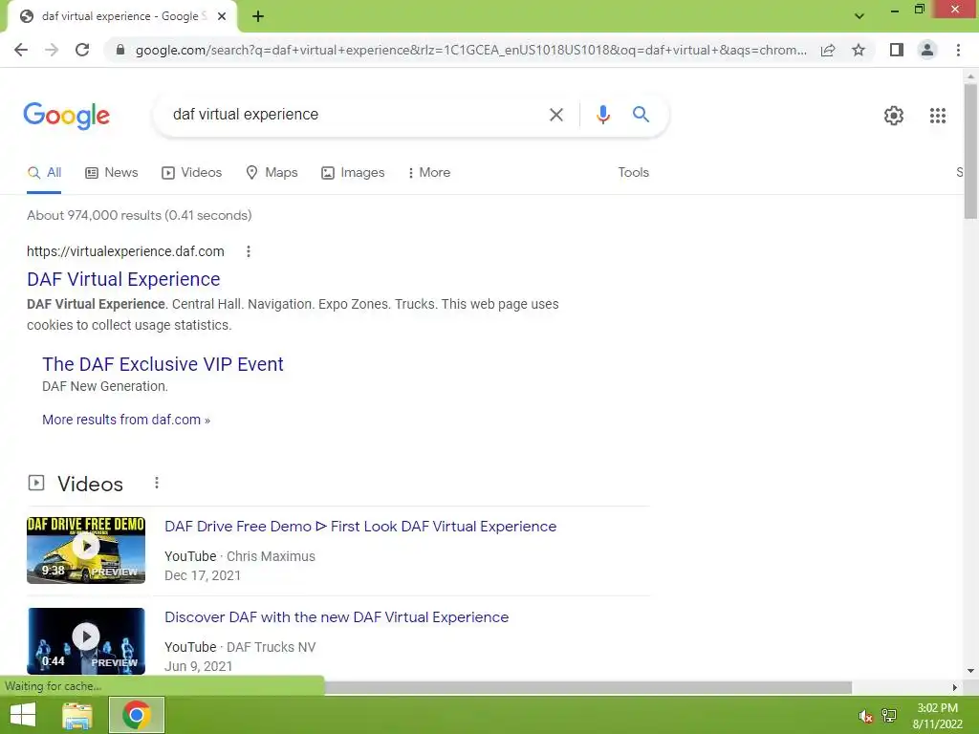Click inside the search input field

click(x=350, y=115)
